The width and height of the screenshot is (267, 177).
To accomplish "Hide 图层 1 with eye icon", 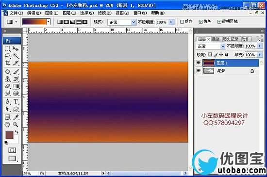I will [199, 63].
